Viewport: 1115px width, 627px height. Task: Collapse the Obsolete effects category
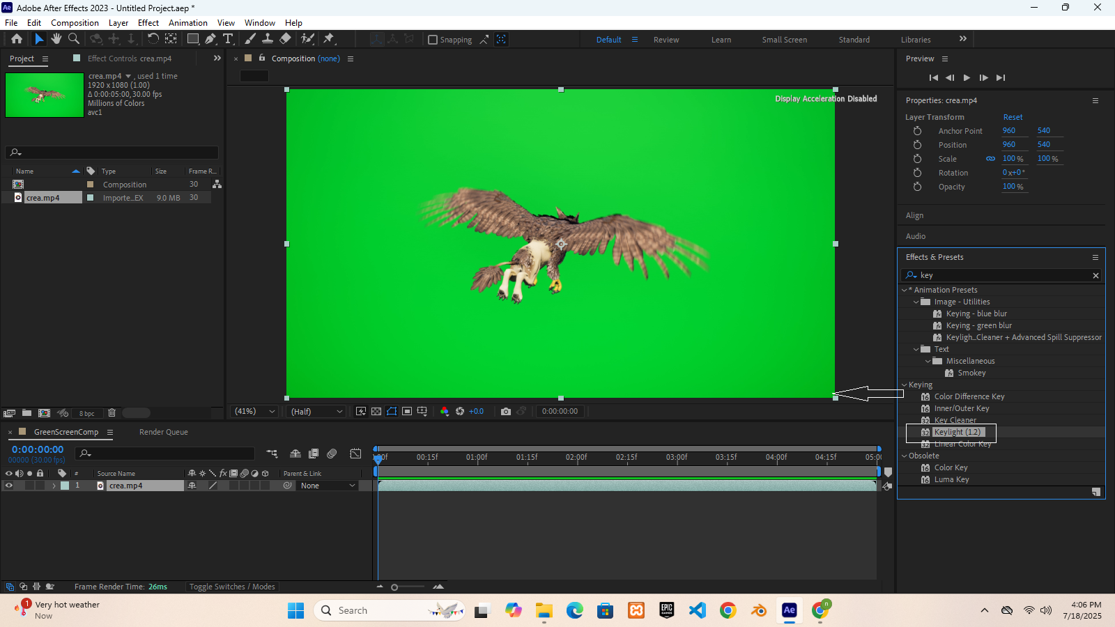pyautogui.click(x=905, y=456)
